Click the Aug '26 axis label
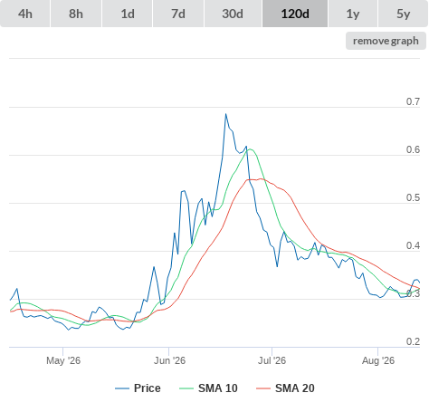This screenshot has height=412, width=429. [378, 360]
